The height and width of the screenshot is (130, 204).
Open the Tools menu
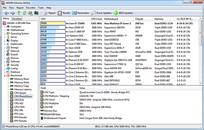41,8
